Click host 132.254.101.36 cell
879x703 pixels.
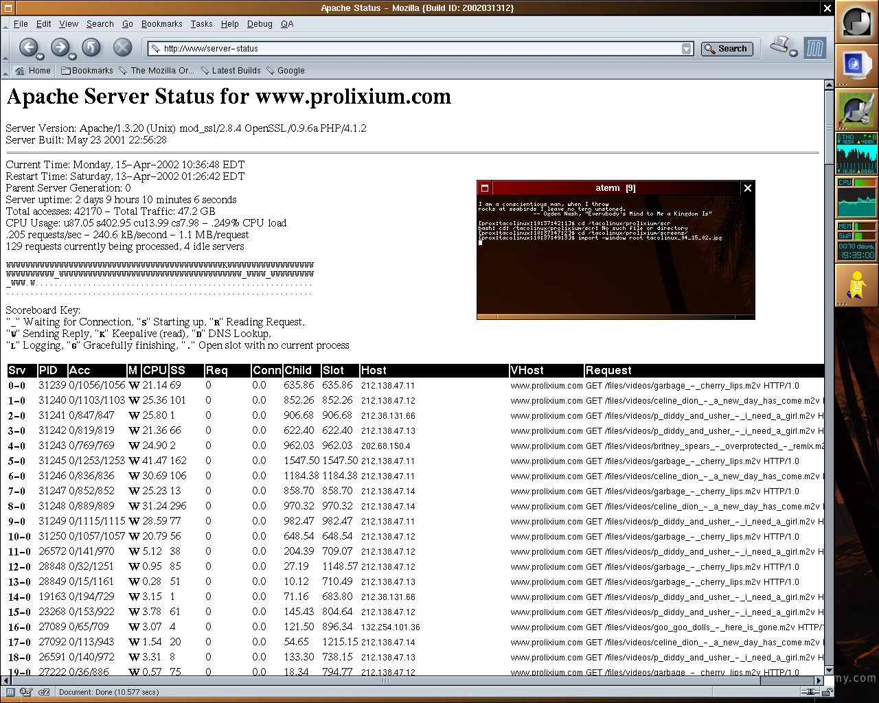[391, 627]
